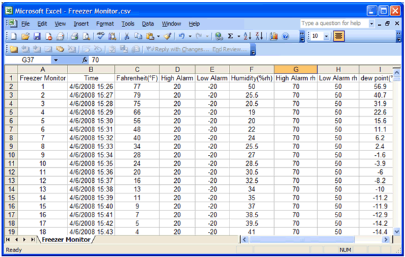Go to first sheet using tab navigation arrow

[7, 239]
